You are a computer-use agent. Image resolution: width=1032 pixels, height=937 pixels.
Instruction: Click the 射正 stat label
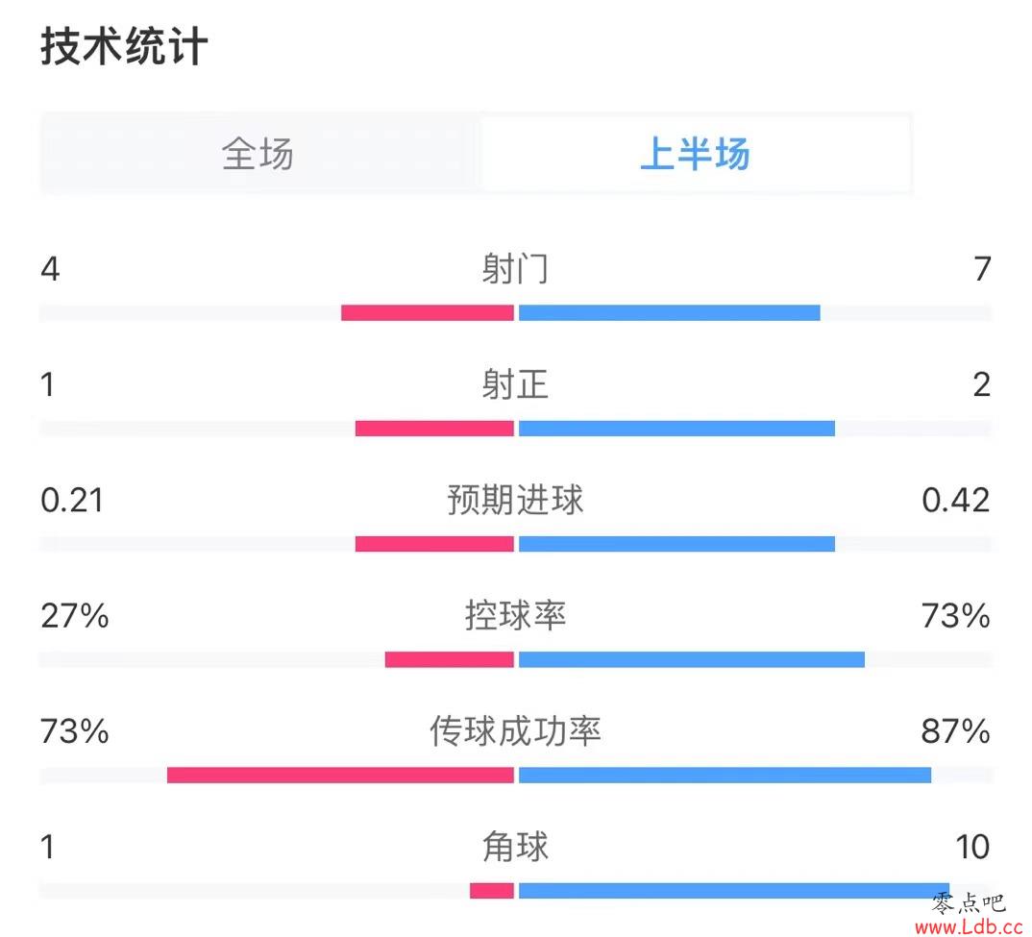point(515,383)
